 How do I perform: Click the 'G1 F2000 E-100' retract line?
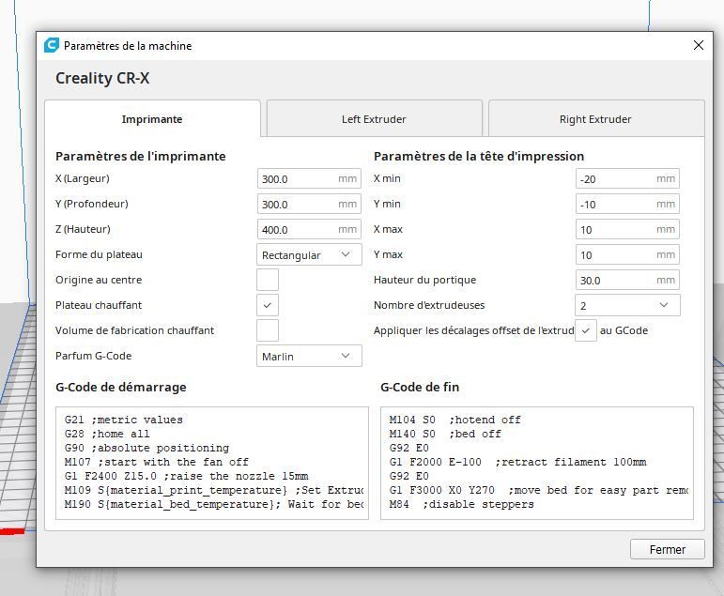point(517,462)
